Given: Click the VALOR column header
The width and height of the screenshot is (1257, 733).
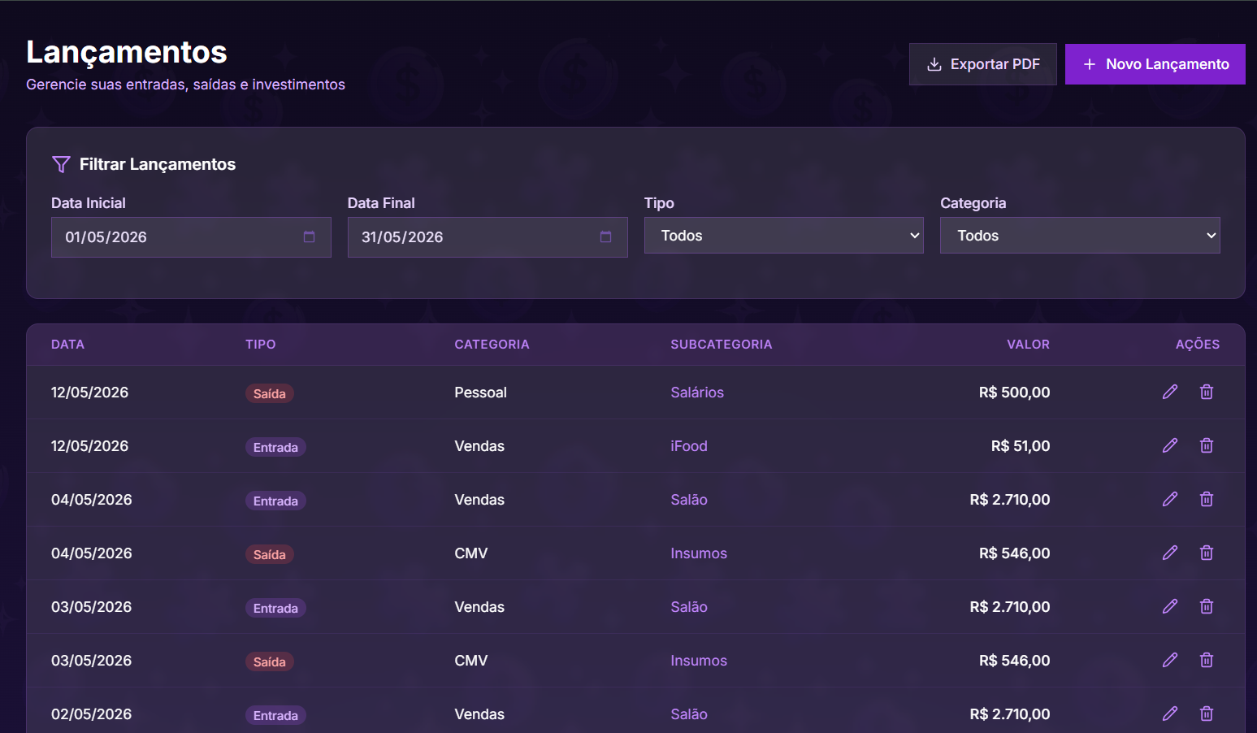Looking at the screenshot, I should pos(1029,345).
